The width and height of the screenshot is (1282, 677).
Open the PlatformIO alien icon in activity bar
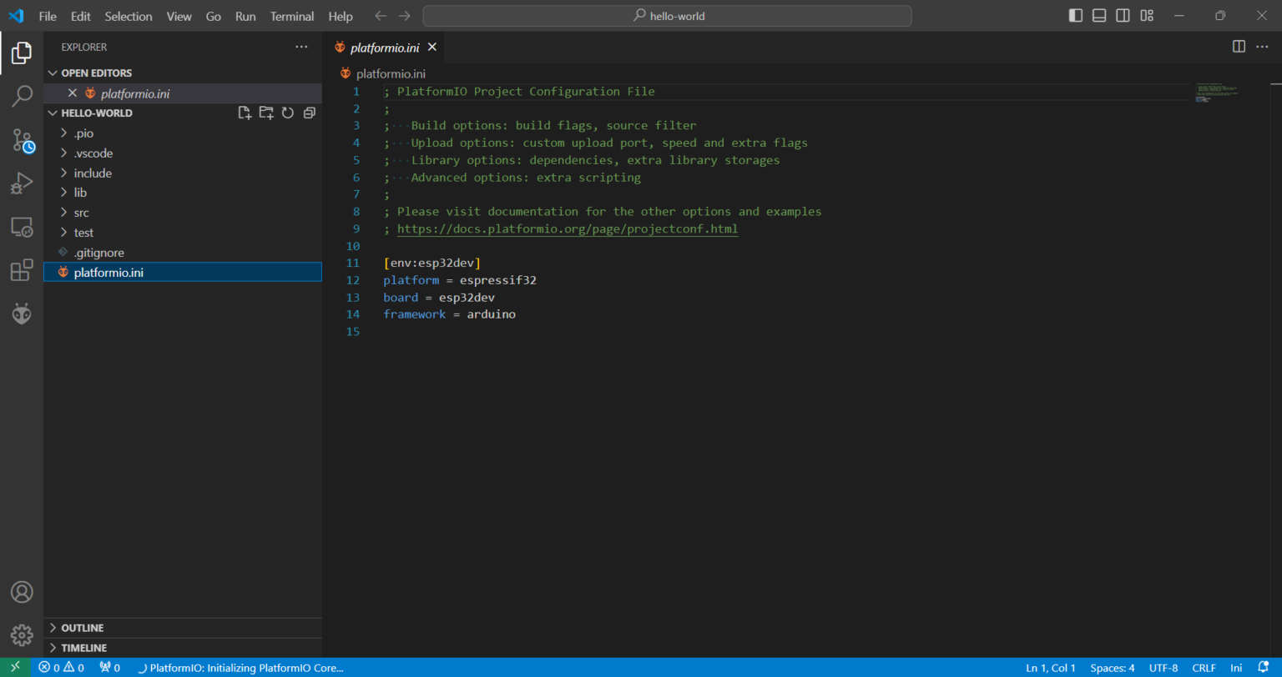pos(22,313)
